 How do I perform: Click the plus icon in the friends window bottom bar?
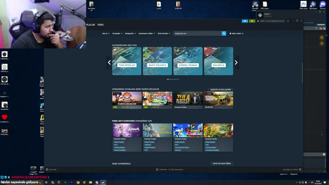(x=324, y=154)
